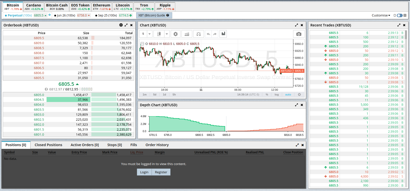Screen dimensions: 410x191
Task: Expand the Chart panel to fullscreen
Action: (x=297, y=25)
